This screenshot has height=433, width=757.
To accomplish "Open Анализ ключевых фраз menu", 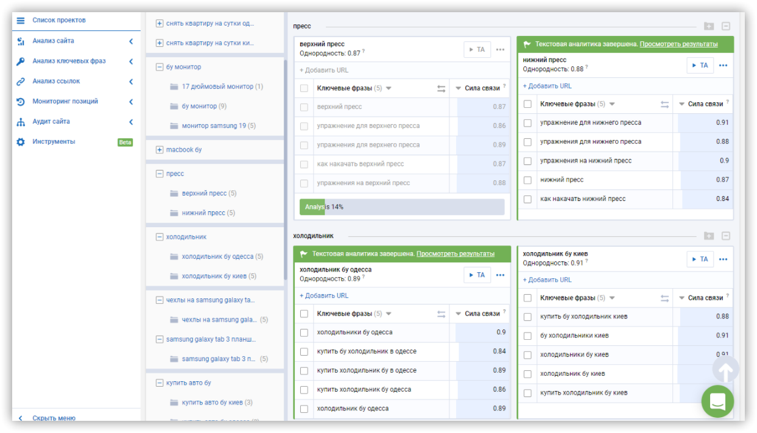I will pos(69,61).
